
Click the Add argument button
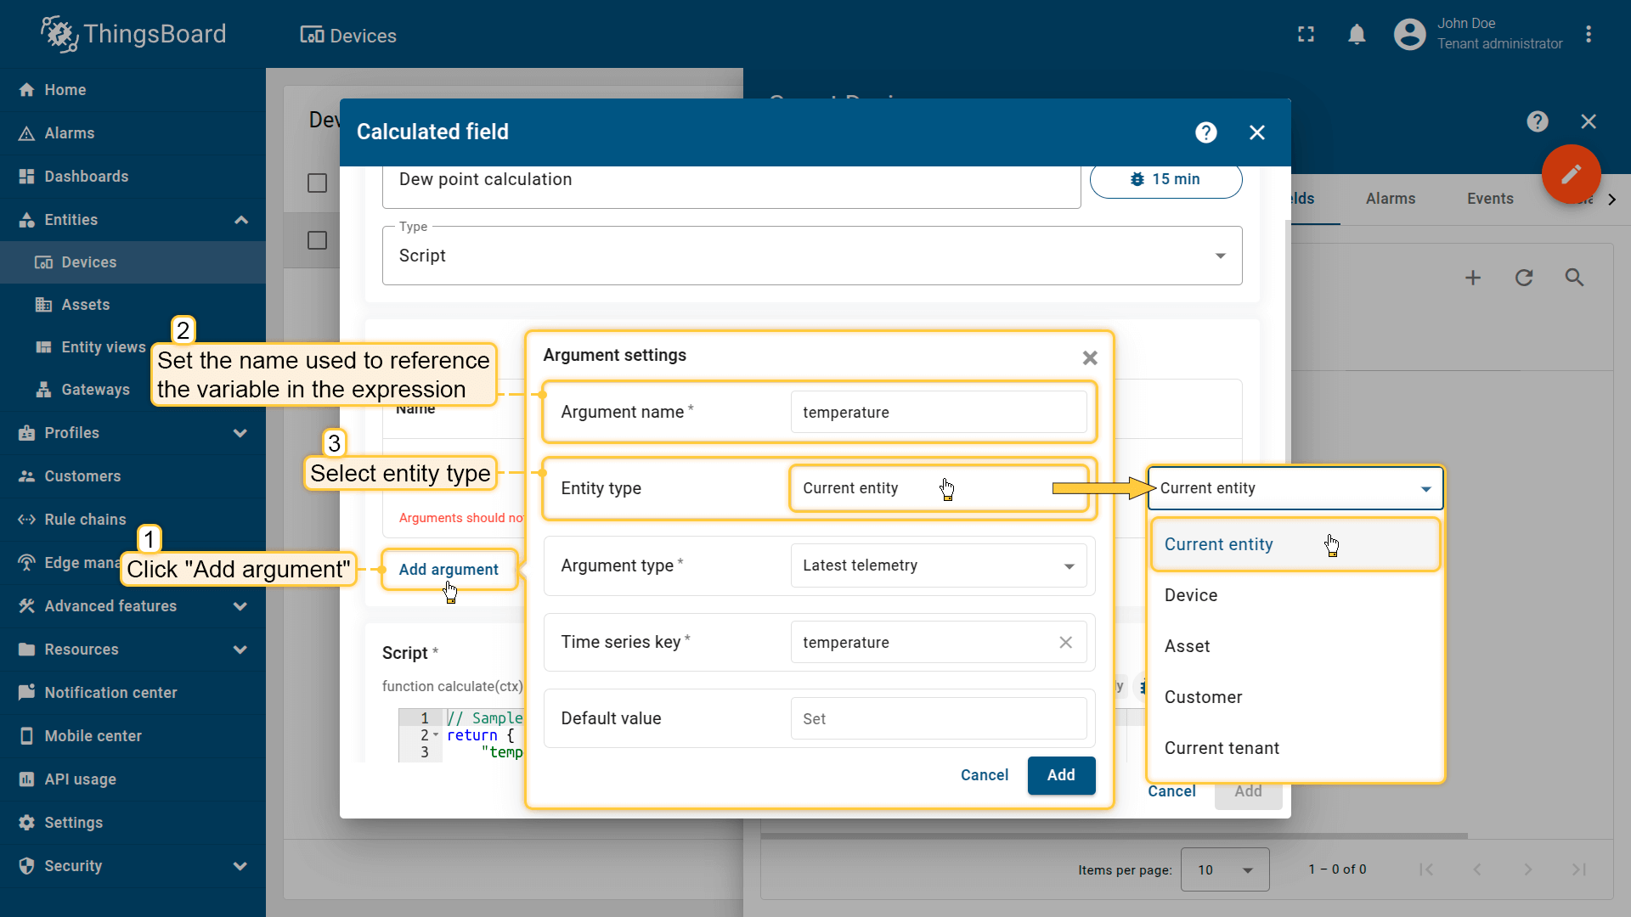point(449,569)
